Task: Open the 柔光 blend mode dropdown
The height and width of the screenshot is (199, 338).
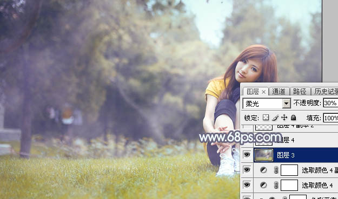Action: 267,104
